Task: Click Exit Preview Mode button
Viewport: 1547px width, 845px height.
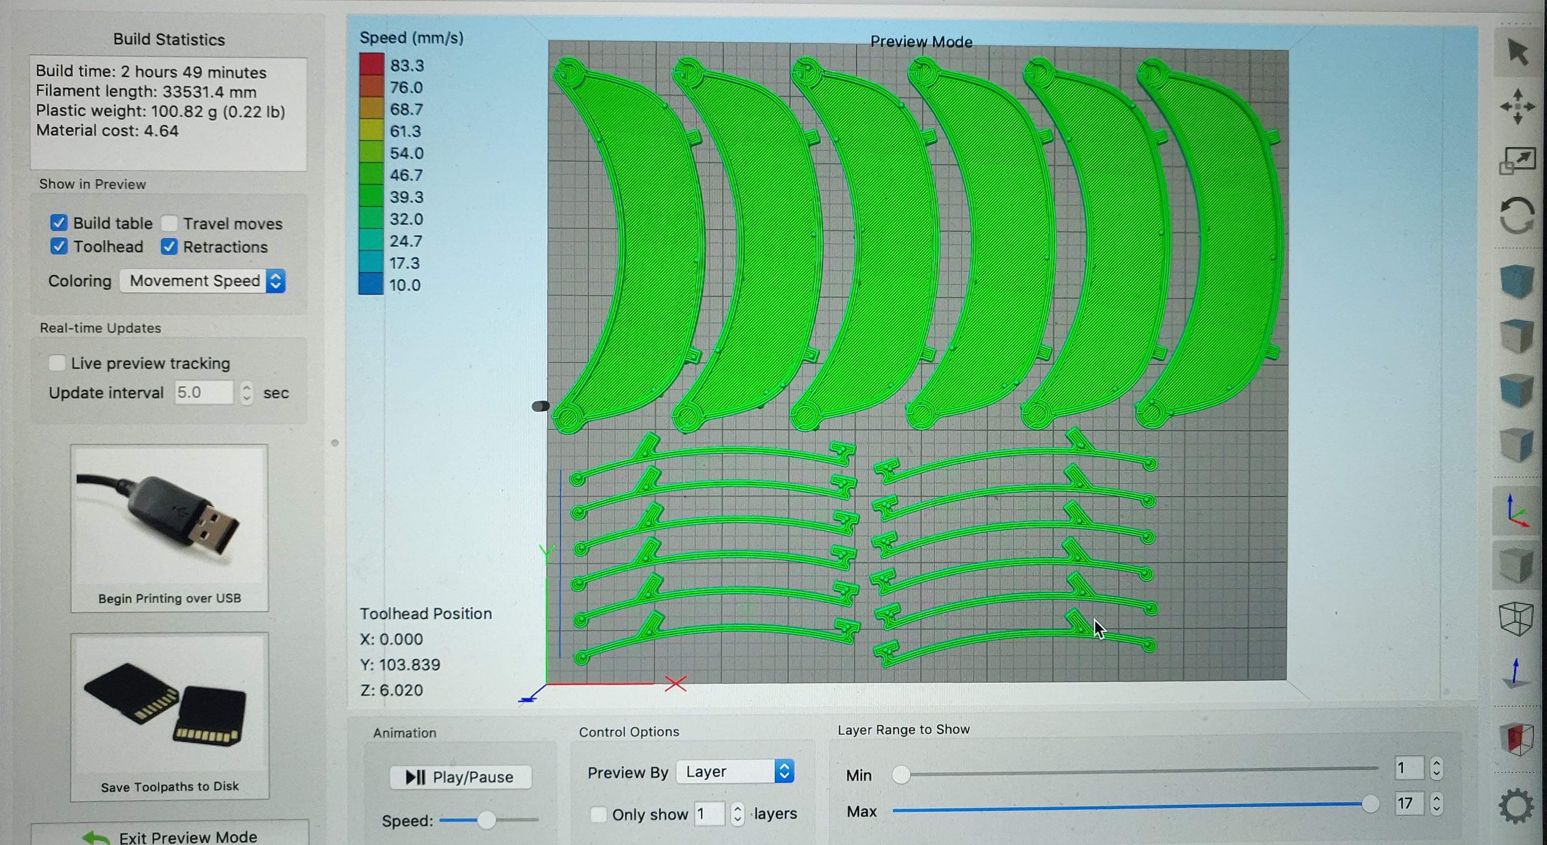Action: [x=171, y=836]
